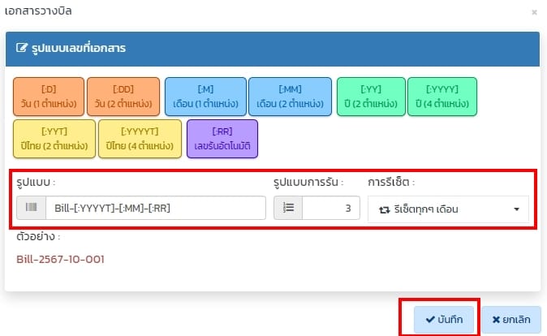Pick the [:YYYY] four-digit year tag

point(441,97)
